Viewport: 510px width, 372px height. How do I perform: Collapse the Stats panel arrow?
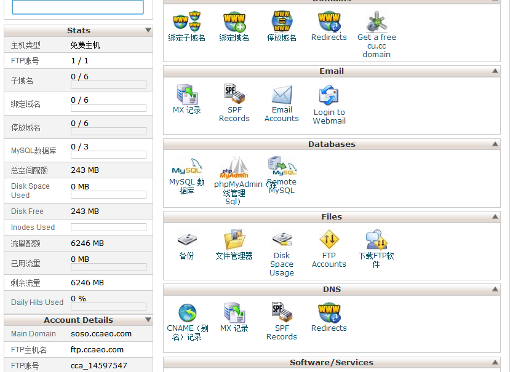[148, 30]
